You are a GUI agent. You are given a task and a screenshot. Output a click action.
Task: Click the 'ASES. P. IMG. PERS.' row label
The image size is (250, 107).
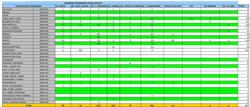18,70
